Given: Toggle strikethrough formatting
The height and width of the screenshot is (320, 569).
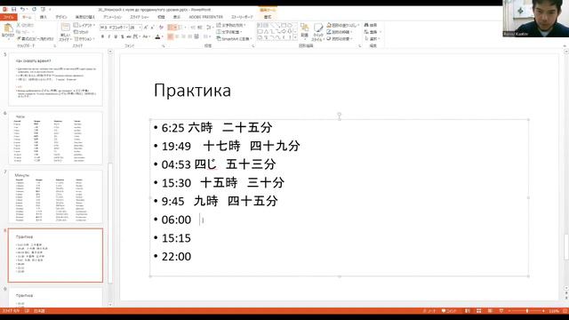Looking at the screenshot, I should 129,36.
